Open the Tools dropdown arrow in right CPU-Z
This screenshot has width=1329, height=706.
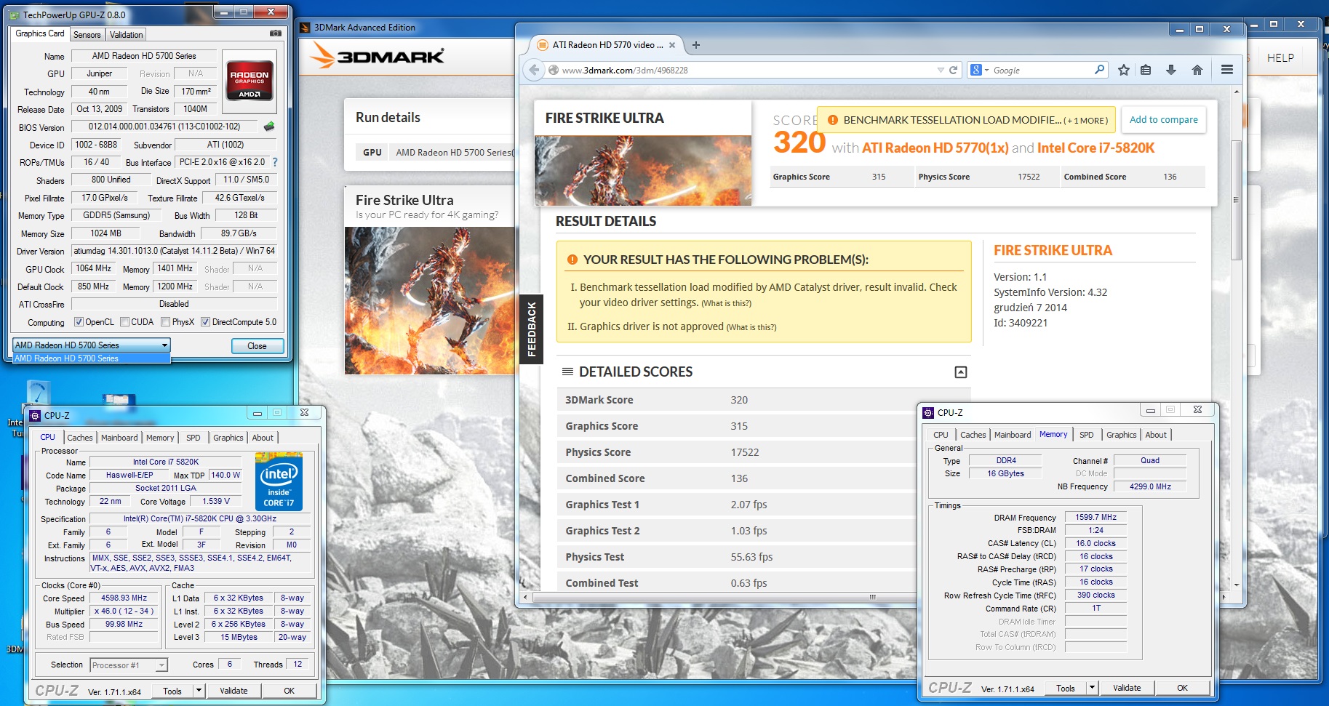tap(1092, 688)
